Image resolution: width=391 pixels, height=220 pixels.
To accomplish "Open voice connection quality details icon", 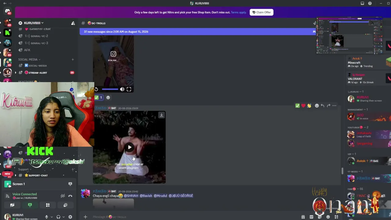I will click(7, 196).
